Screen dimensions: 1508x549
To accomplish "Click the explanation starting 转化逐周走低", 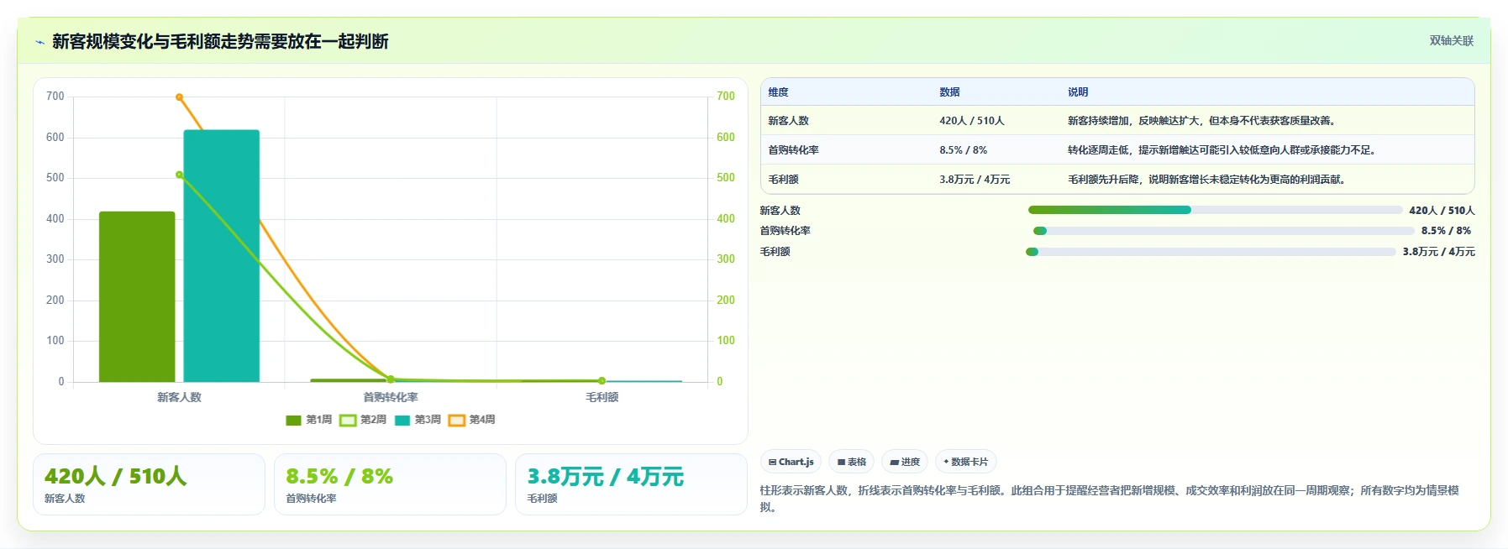I will 1222,150.
